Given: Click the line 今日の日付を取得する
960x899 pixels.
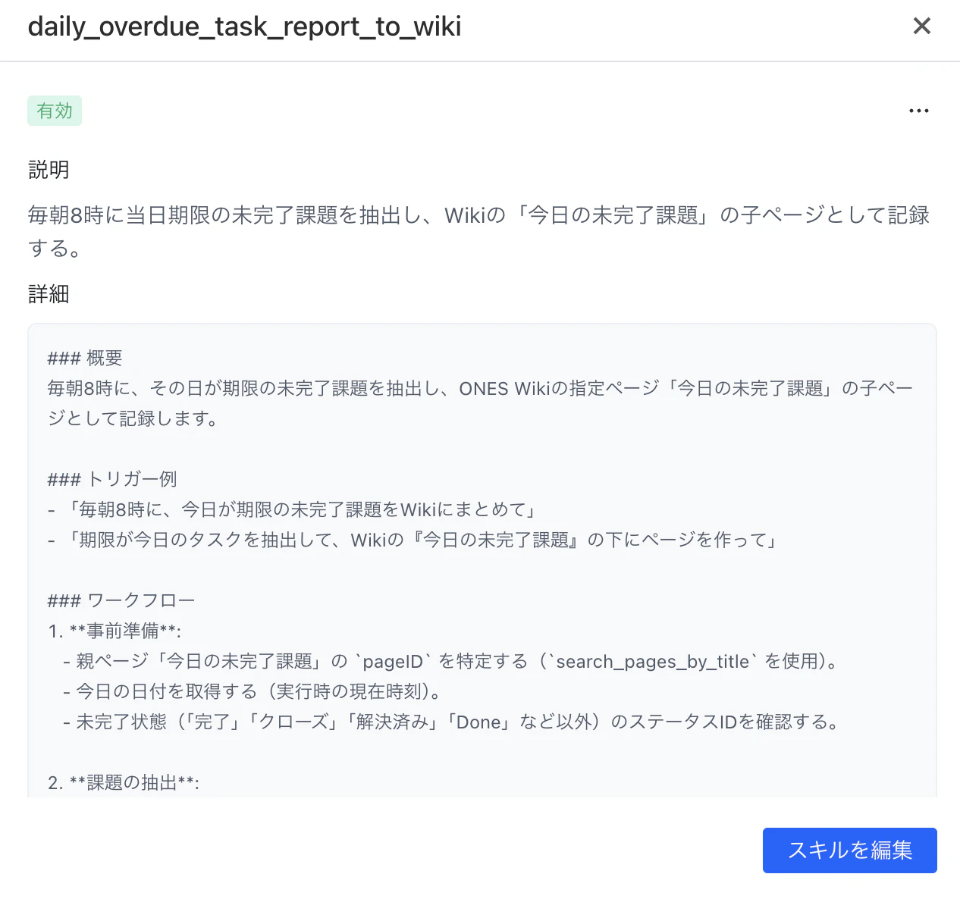Looking at the screenshot, I should click(x=253, y=691).
